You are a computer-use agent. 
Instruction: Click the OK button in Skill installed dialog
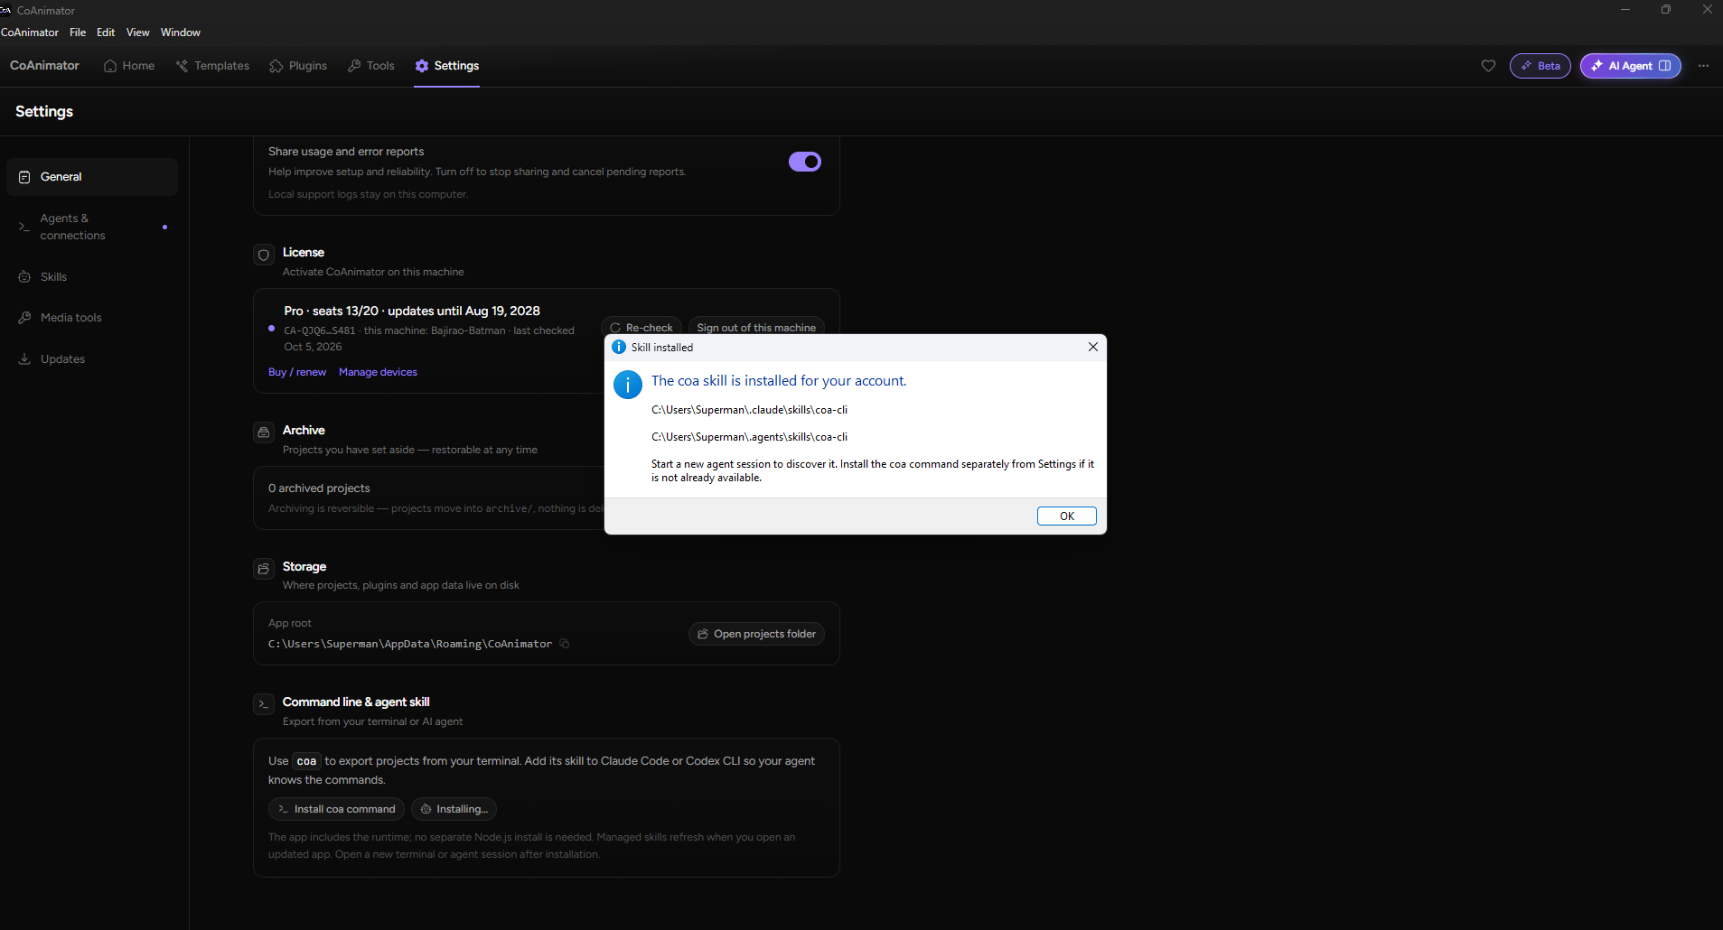pos(1066,516)
